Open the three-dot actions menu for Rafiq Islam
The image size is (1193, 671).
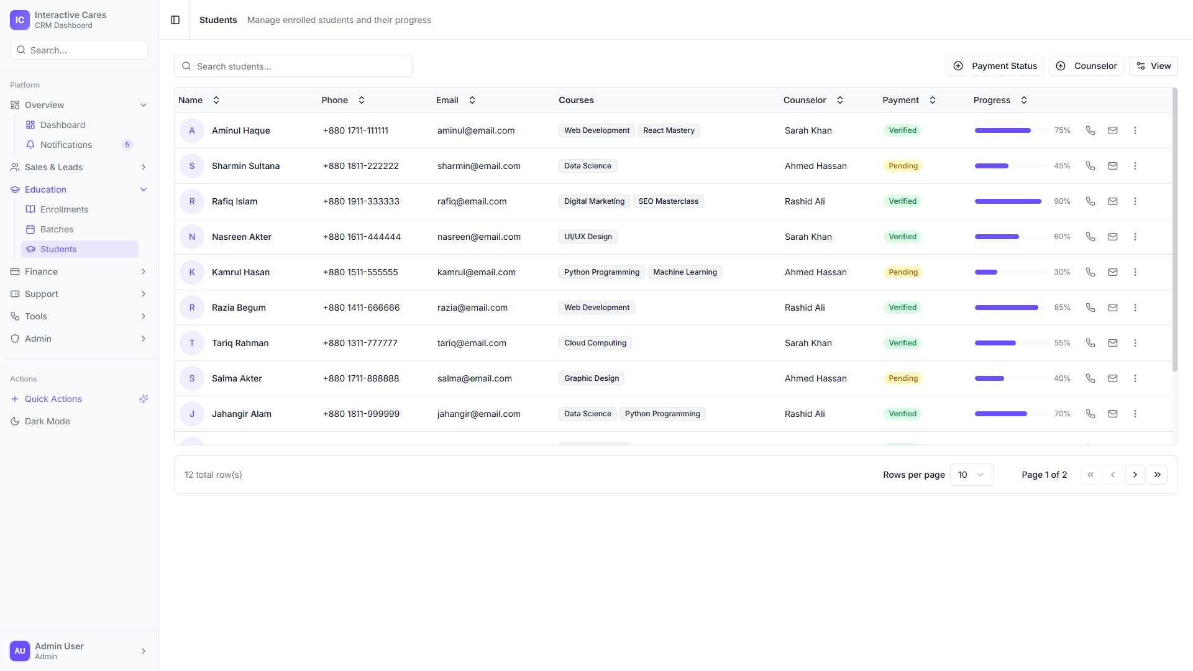[x=1135, y=201]
